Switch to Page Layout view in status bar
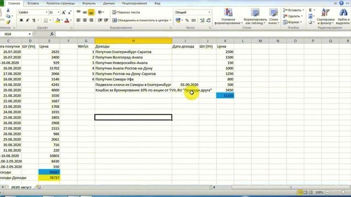 (305, 192)
